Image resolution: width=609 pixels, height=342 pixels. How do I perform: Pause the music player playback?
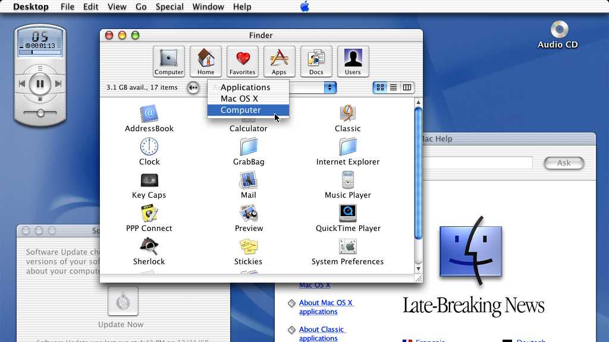pos(40,84)
